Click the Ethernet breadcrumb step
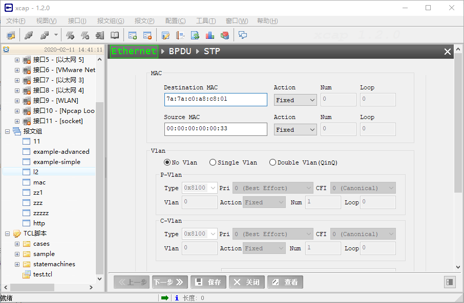 click(134, 52)
